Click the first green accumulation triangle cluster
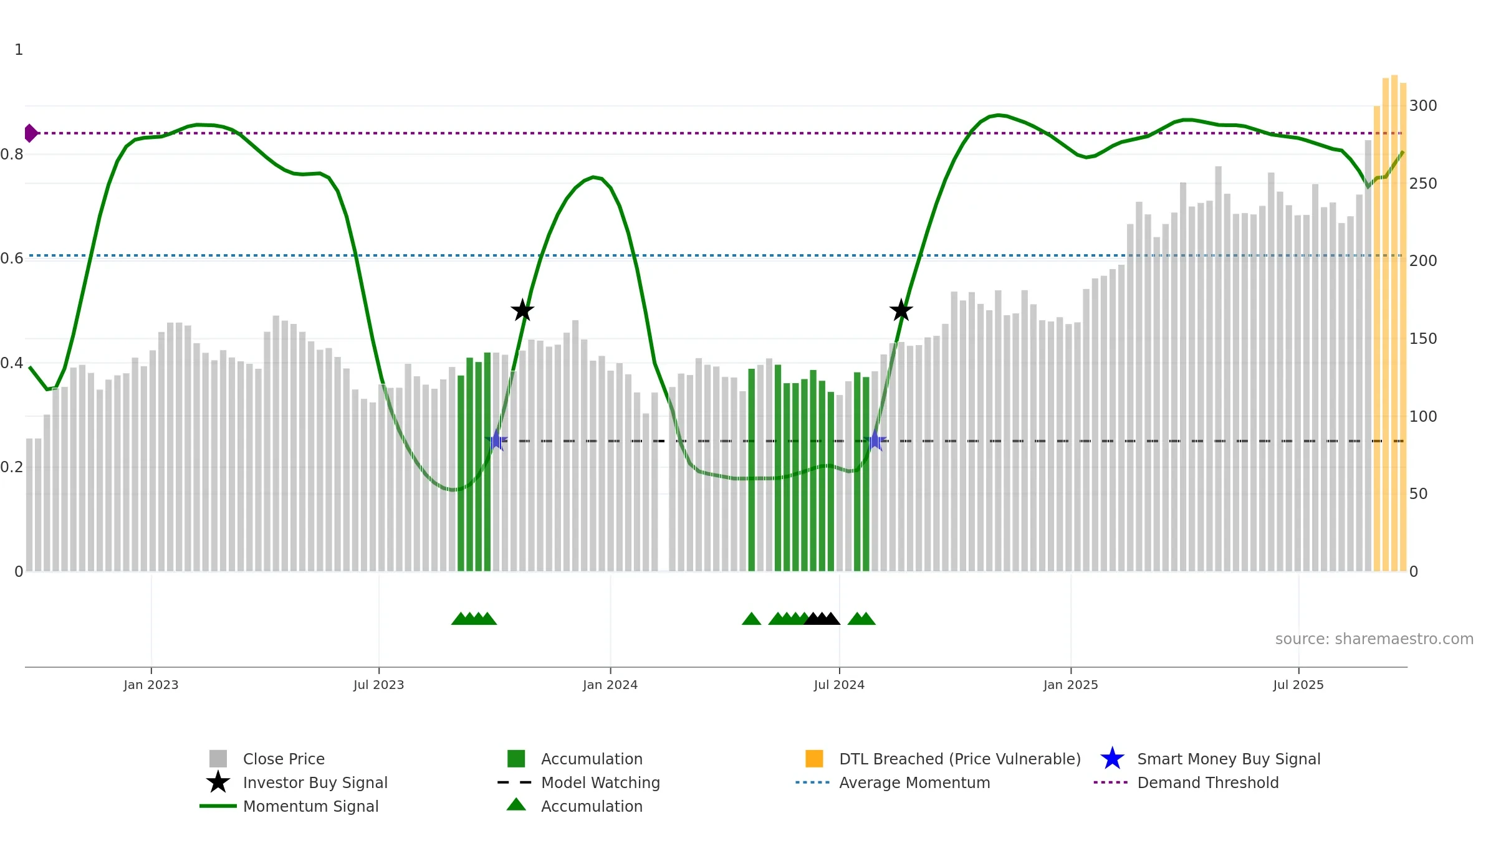The width and height of the screenshot is (1496, 841). point(474,618)
